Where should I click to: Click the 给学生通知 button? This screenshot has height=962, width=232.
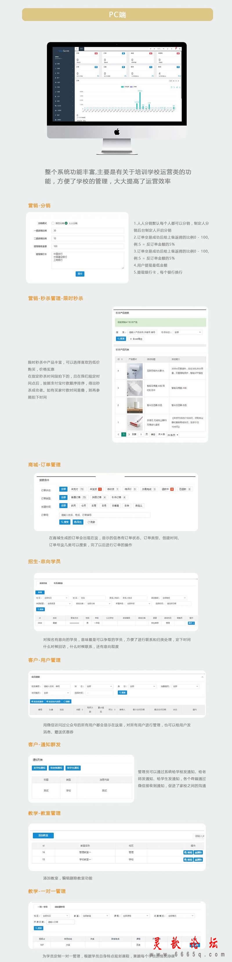(73, 768)
